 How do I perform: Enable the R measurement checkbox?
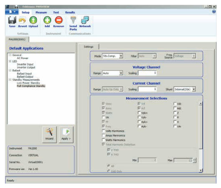coord(175,117)
